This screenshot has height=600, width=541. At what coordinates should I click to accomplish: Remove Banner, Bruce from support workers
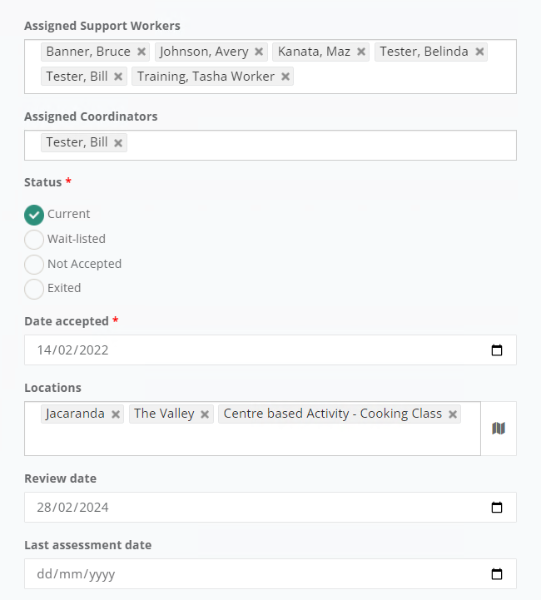tap(141, 52)
